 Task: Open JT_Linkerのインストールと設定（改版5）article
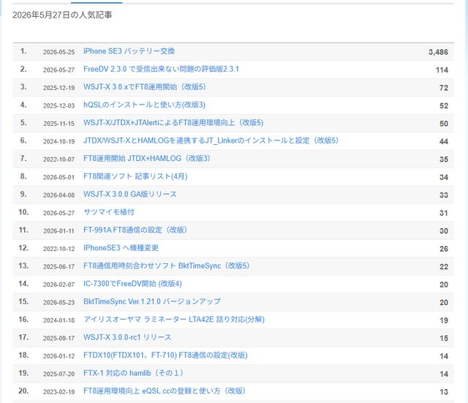(211, 140)
